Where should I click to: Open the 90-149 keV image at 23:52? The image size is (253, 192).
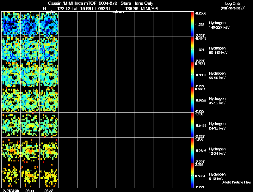(x=49, y=49)
